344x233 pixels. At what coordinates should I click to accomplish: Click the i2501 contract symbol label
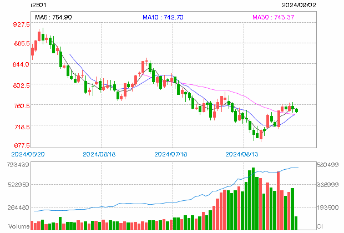point(39,5)
